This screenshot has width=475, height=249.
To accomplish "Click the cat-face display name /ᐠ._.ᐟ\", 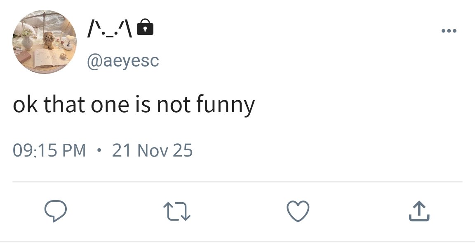I will pyautogui.click(x=110, y=29).
